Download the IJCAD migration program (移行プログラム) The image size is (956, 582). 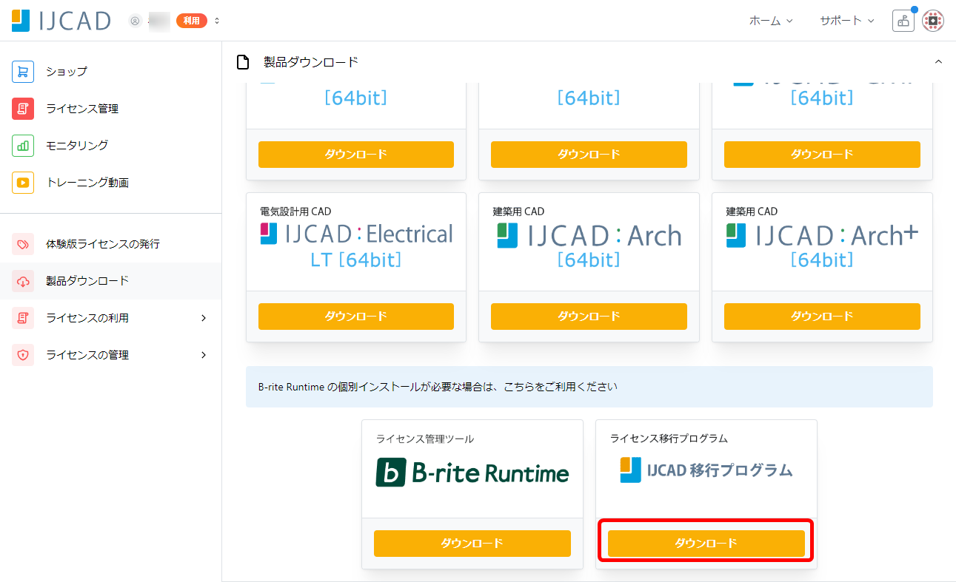706,544
